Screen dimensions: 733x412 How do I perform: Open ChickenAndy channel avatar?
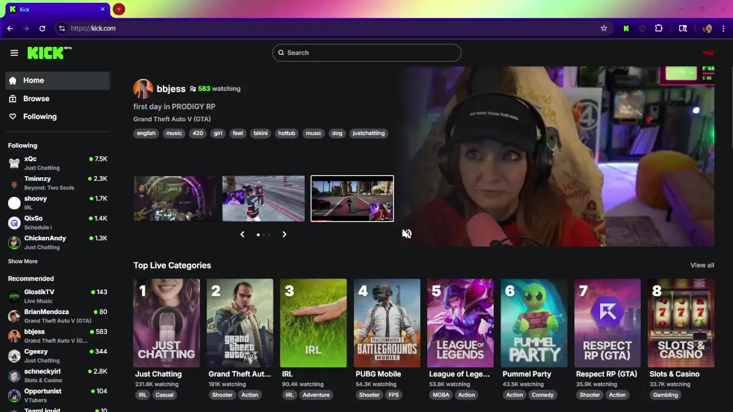click(14, 243)
